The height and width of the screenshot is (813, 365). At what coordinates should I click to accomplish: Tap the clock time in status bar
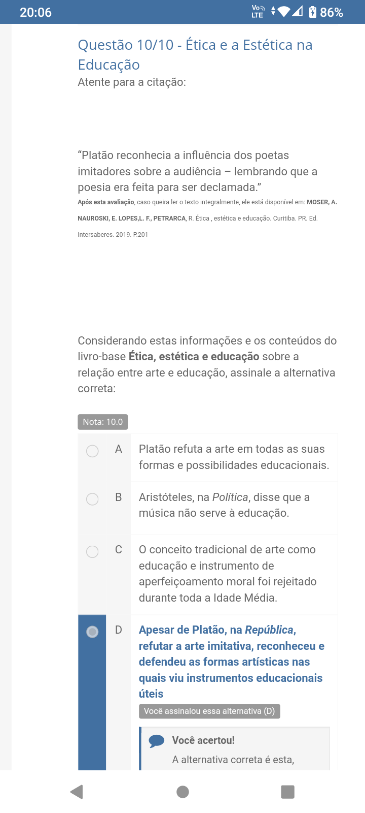click(x=35, y=12)
